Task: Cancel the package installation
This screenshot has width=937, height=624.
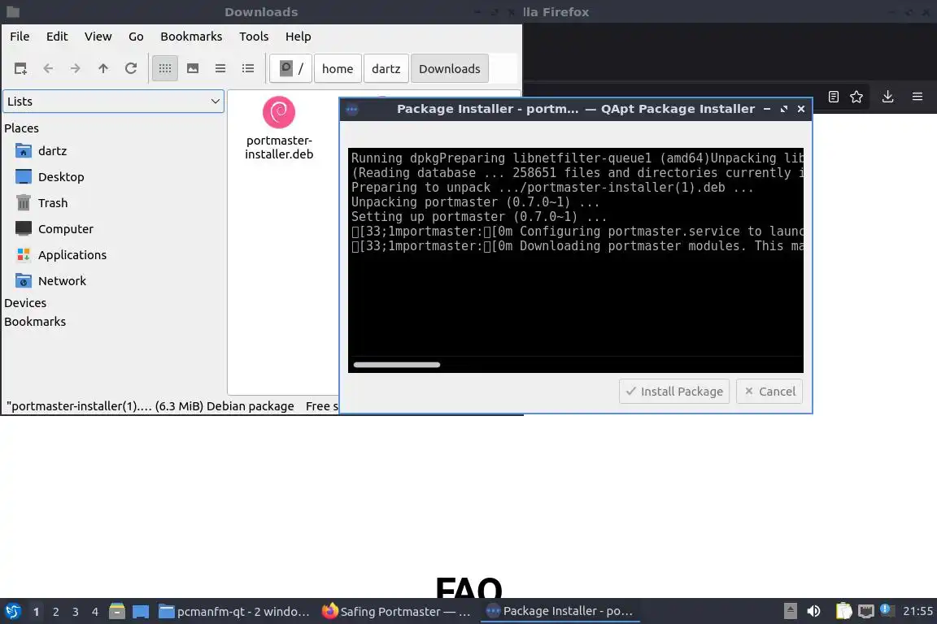Action: [x=769, y=391]
